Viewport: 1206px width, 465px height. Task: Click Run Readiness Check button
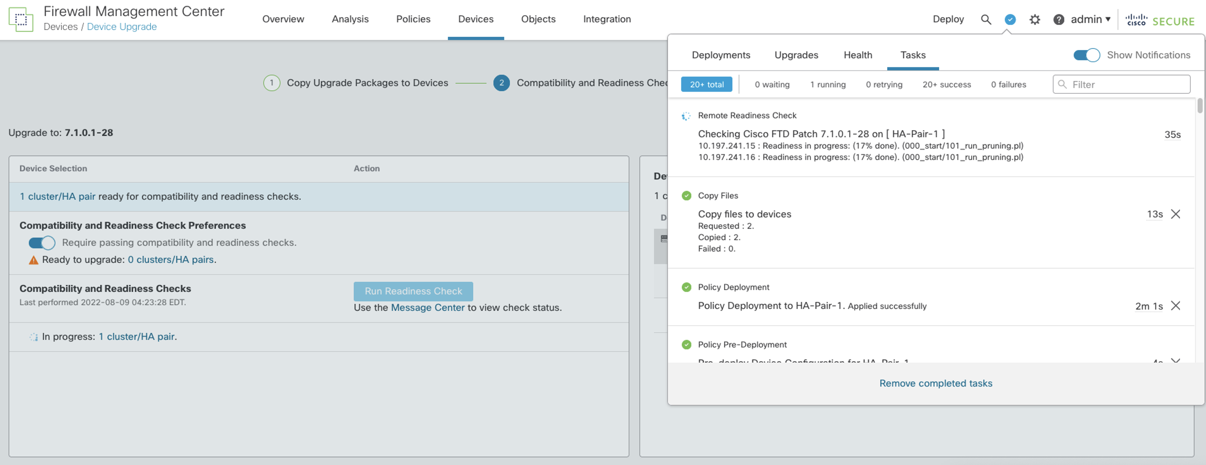(414, 291)
